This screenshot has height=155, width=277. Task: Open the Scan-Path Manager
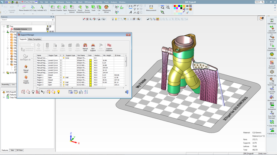272,115
